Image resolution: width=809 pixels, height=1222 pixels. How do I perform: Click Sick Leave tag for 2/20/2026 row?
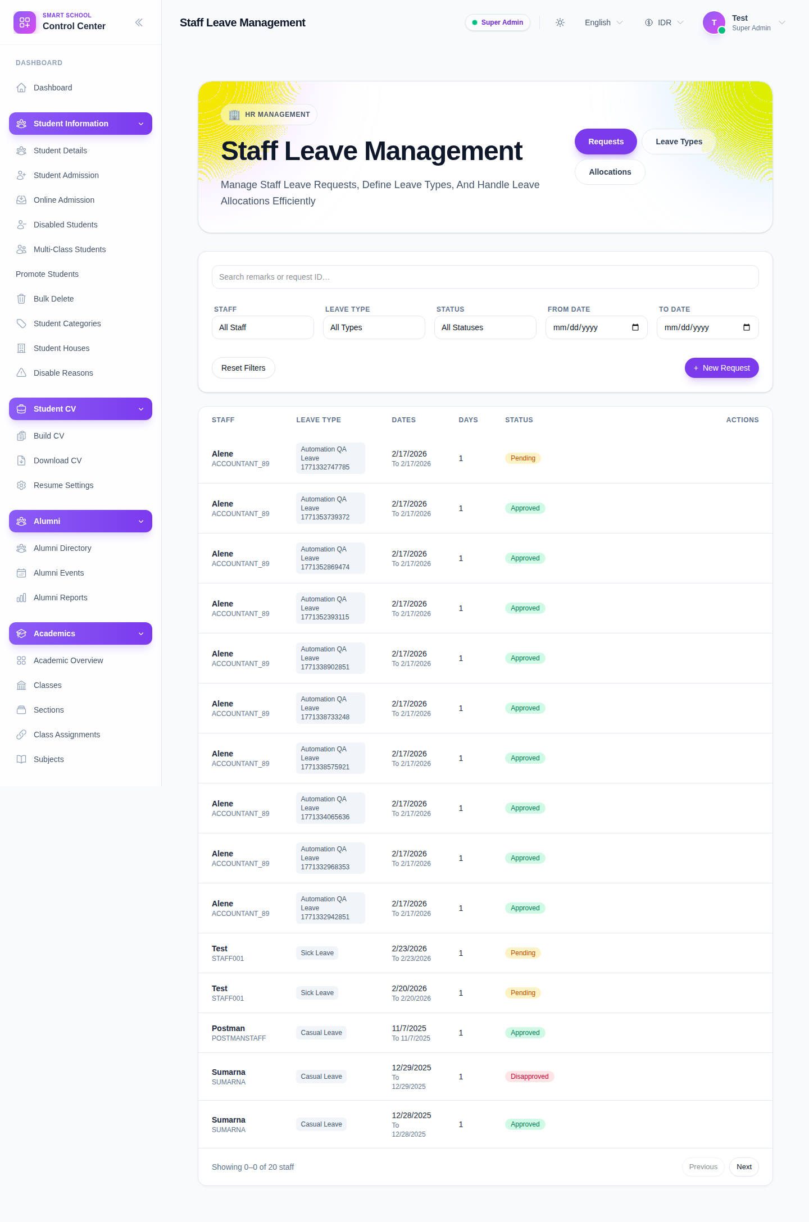(x=317, y=993)
